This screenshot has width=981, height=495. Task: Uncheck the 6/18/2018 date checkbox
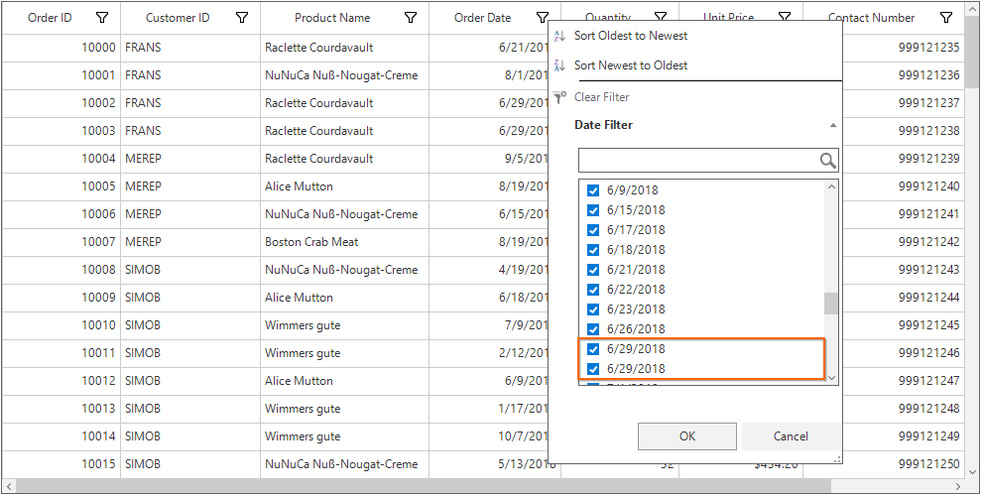(593, 250)
